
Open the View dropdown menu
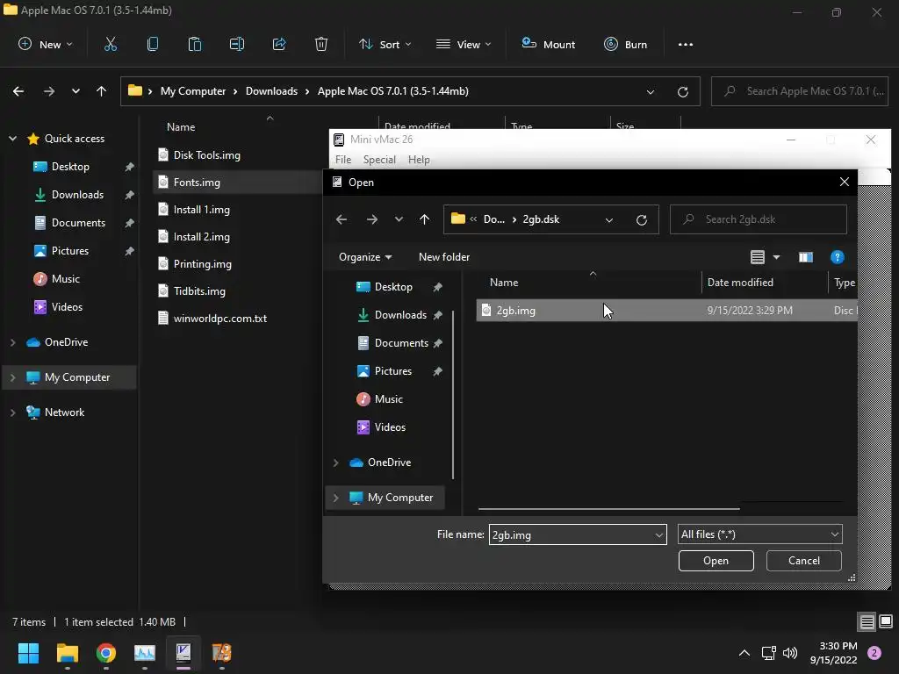click(x=464, y=44)
